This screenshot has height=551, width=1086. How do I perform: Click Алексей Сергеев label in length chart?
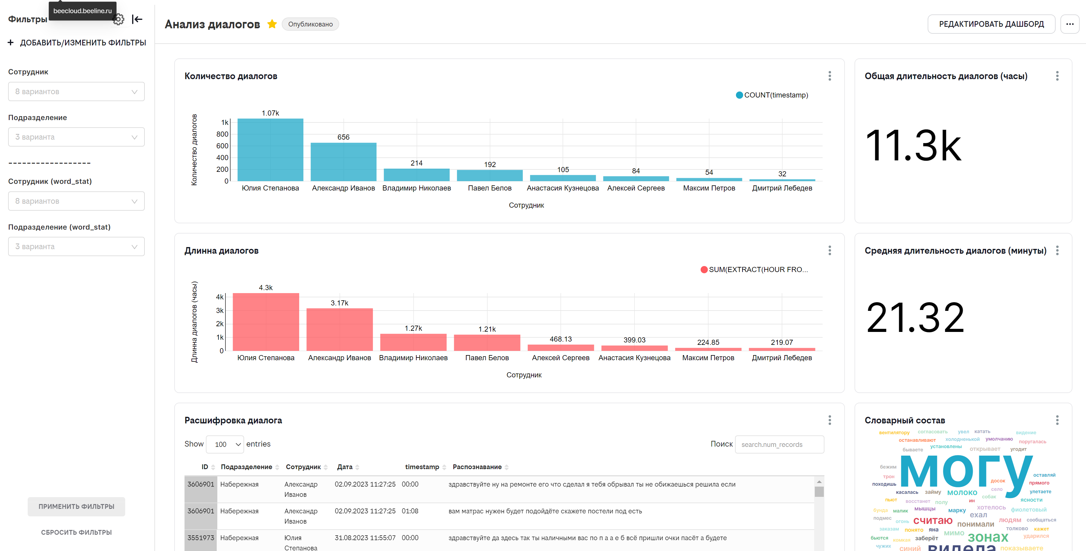(560, 358)
